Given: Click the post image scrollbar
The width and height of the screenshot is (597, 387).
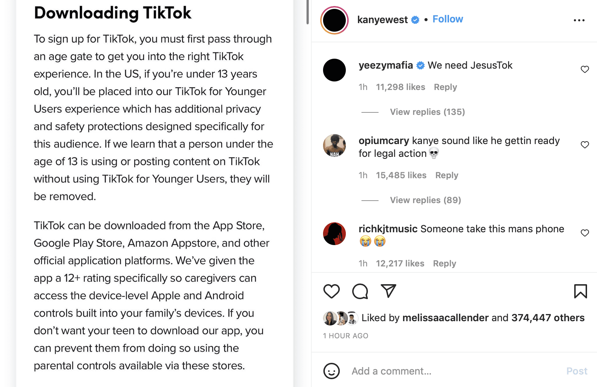Looking at the screenshot, I should [x=307, y=12].
